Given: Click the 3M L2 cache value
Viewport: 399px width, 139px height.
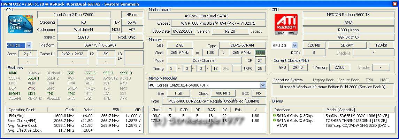Looking at the screenshot, I should click(106, 54).
